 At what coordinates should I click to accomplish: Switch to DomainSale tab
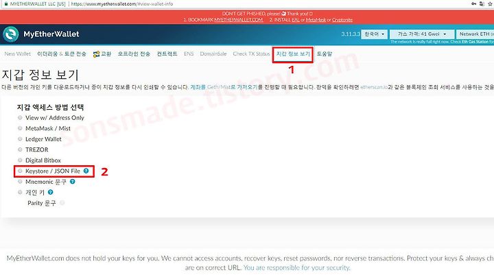coord(213,54)
